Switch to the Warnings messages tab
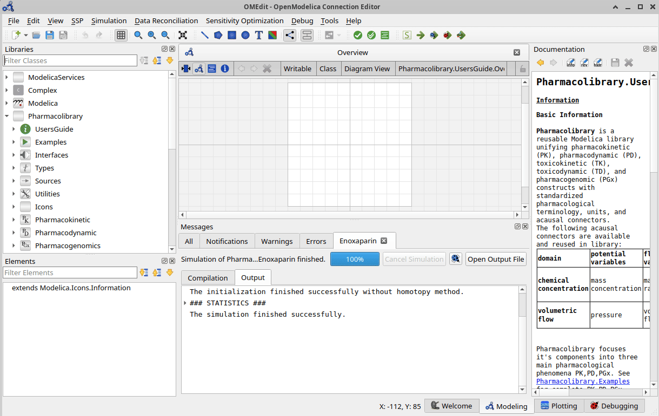Image resolution: width=659 pixels, height=416 pixels. point(276,241)
